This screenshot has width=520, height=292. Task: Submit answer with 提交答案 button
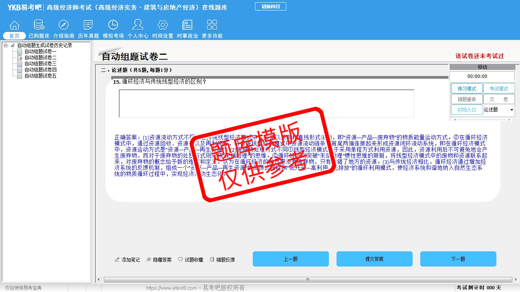tap(374, 259)
